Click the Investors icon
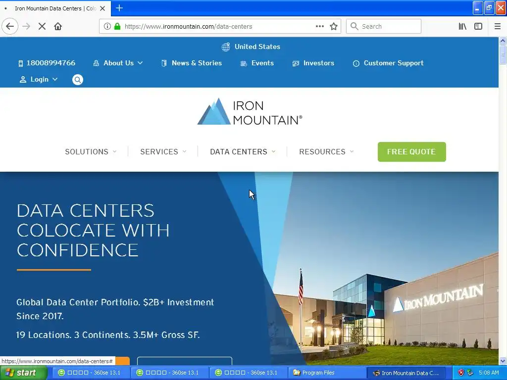Image resolution: width=507 pixels, height=380 pixels. point(296,63)
